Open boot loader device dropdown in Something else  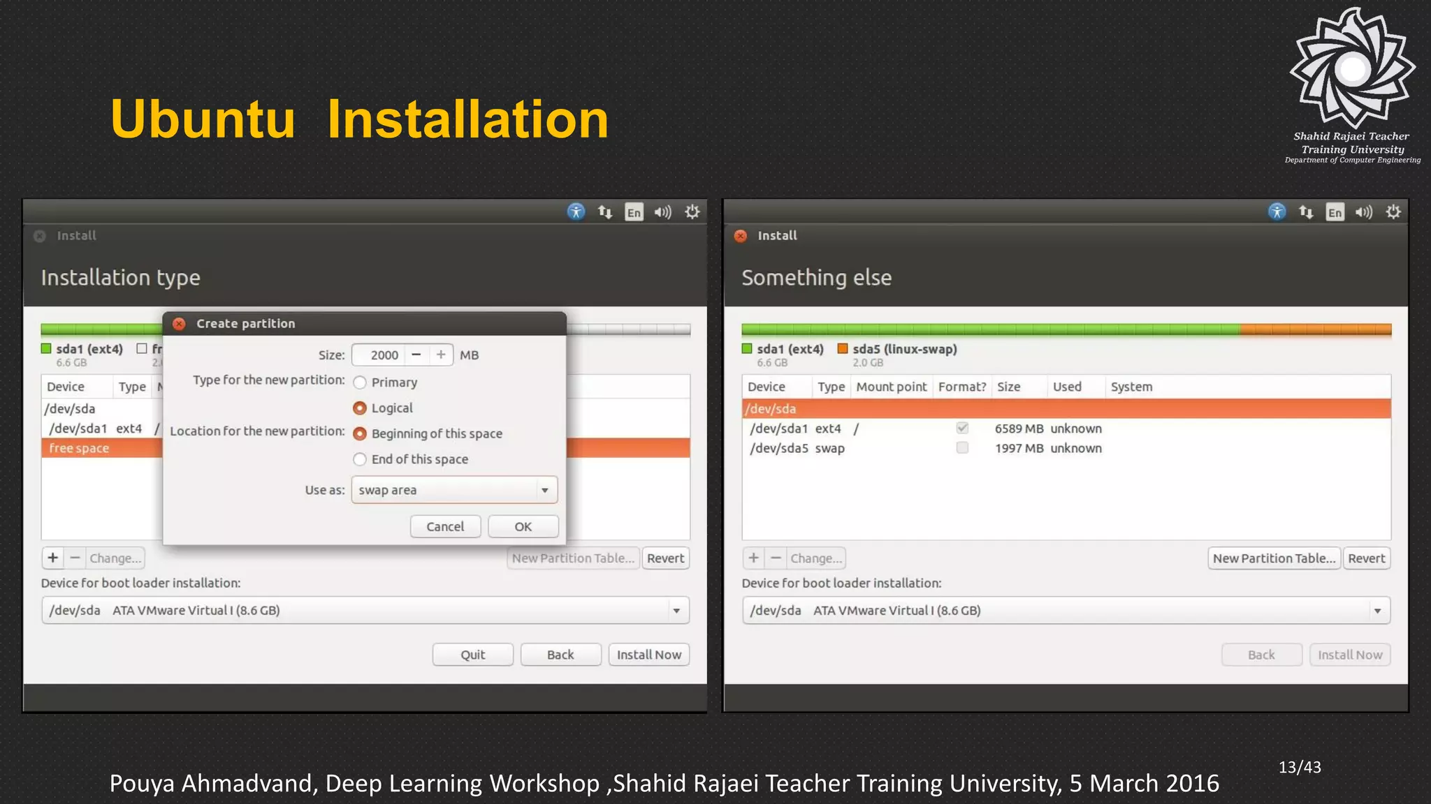point(1066,610)
